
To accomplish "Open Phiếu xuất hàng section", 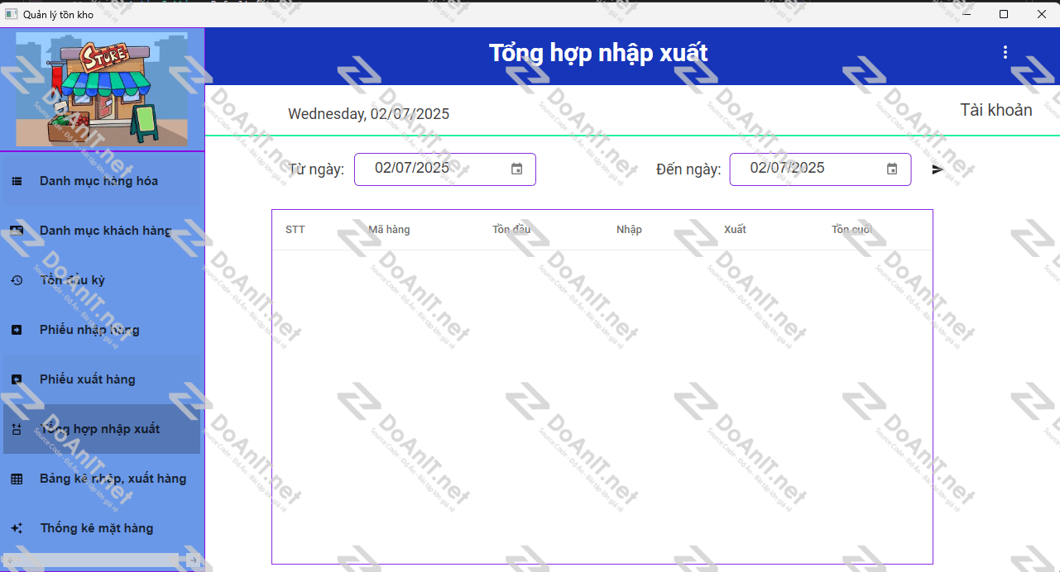I will (102, 379).
